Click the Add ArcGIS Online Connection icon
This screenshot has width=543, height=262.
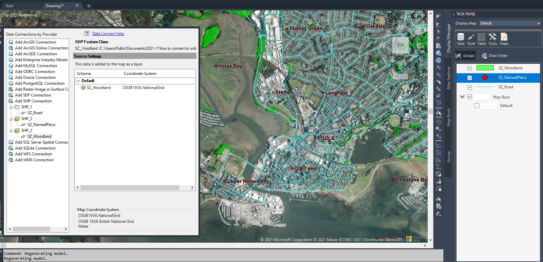(x=11, y=48)
